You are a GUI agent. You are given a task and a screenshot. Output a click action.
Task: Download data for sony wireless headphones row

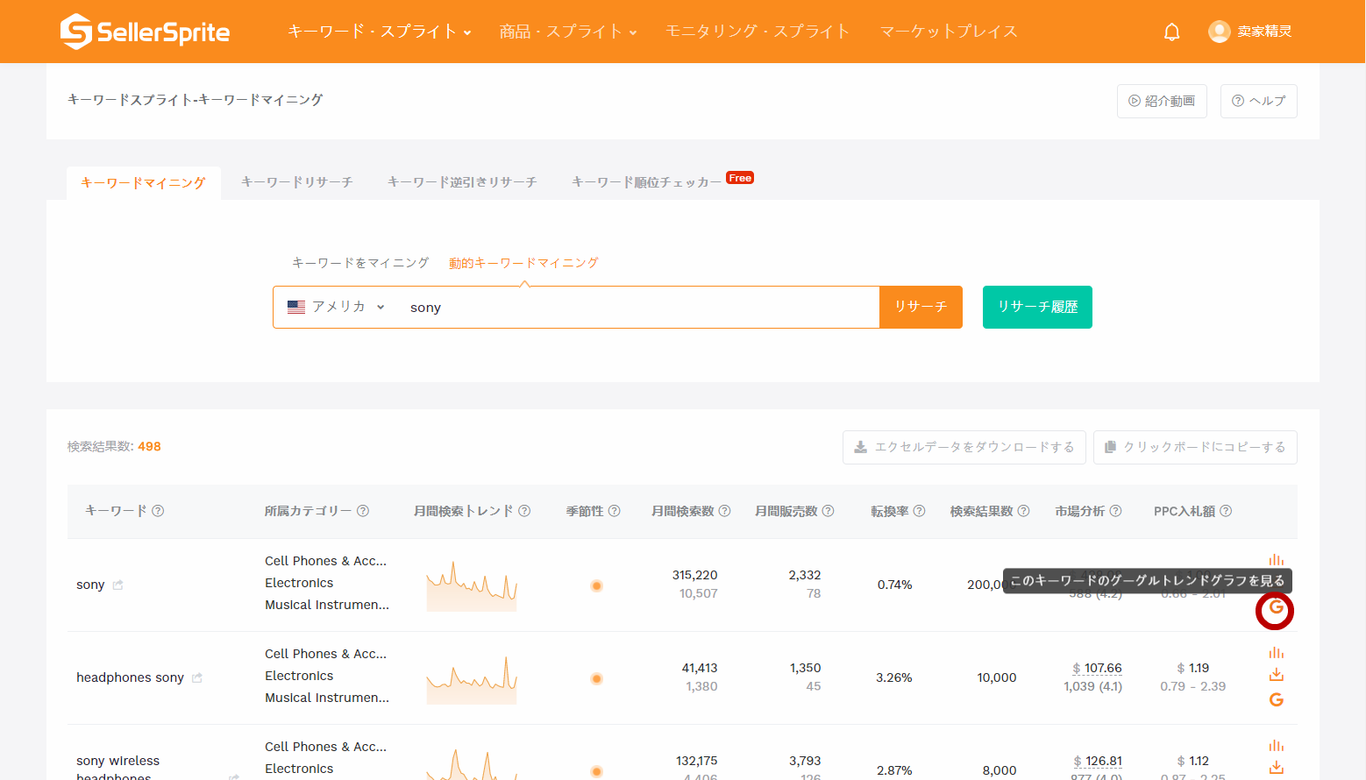tap(1276, 768)
